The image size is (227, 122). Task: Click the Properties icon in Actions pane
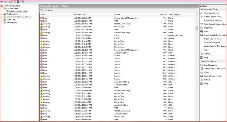[x=202, y=28]
